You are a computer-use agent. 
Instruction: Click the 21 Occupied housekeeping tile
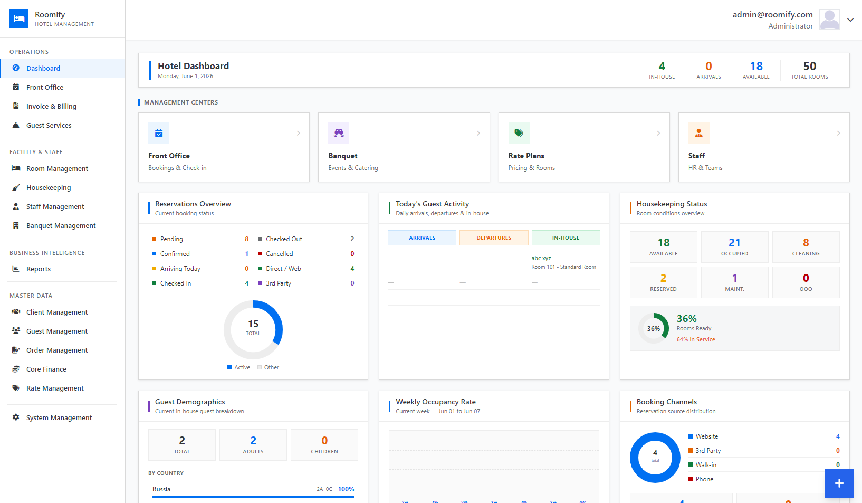tap(735, 247)
